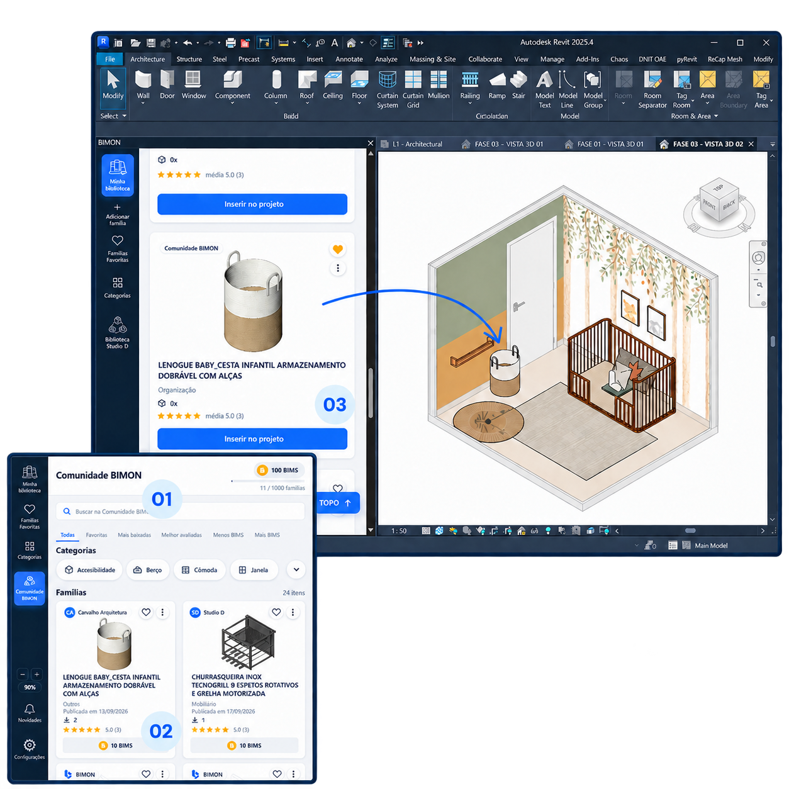This screenshot has width=789, height=789.
Task: Click the Lenogue Baby basket thumbnail
Action: [253, 301]
